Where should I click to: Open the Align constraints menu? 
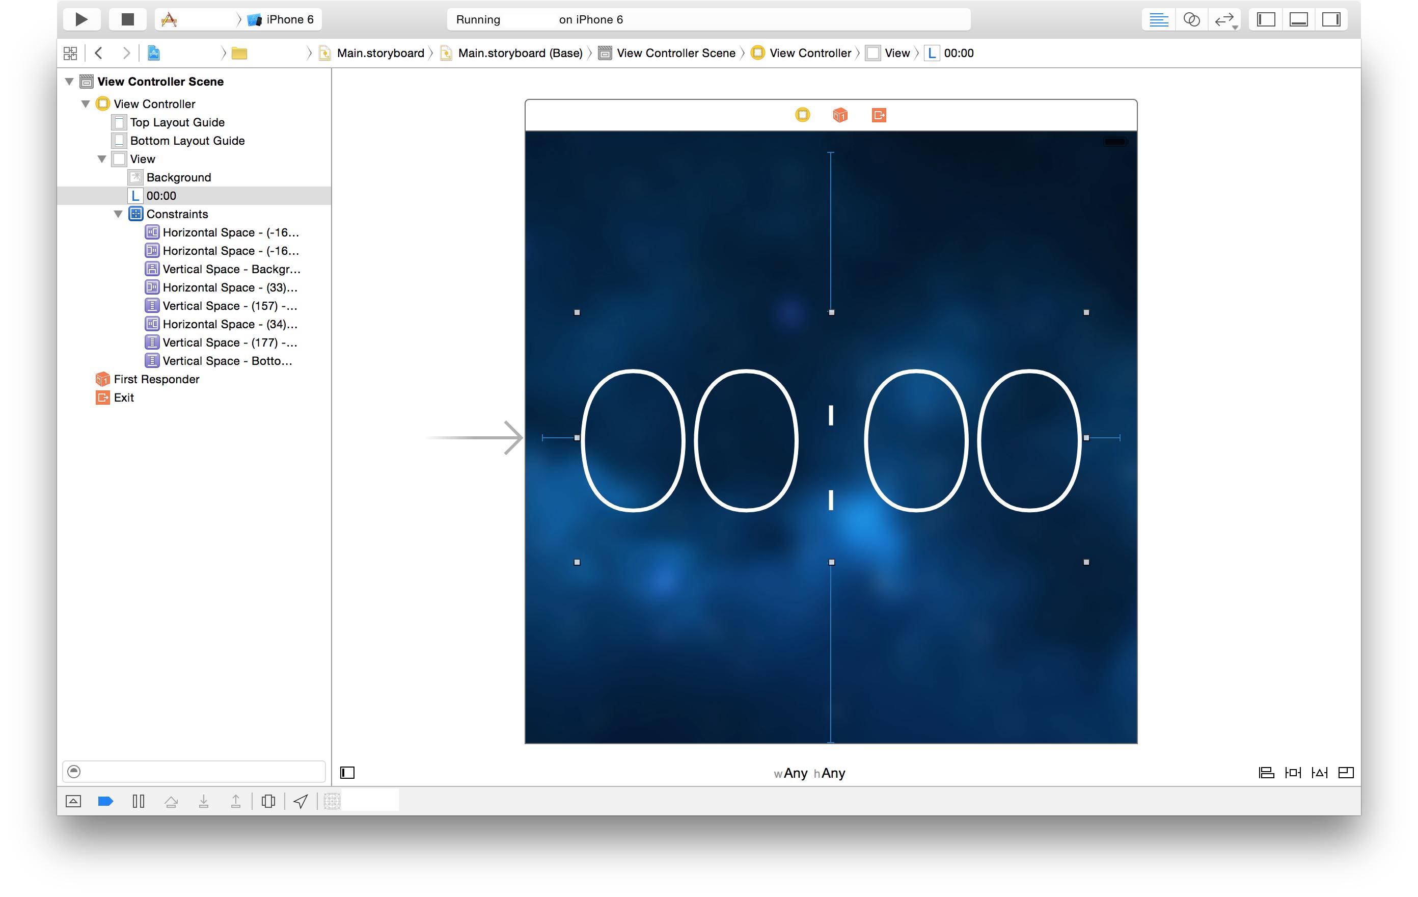coord(1266,773)
